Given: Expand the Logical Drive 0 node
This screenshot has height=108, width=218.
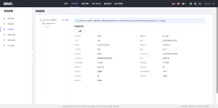Looking at the screenshot, I should 44,23.
